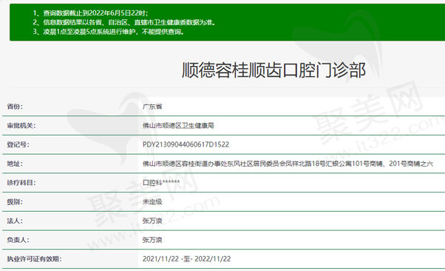
Task: Select validity dates 2021/11/22 -至- 2022/11/22
Action: click(186, 259)
